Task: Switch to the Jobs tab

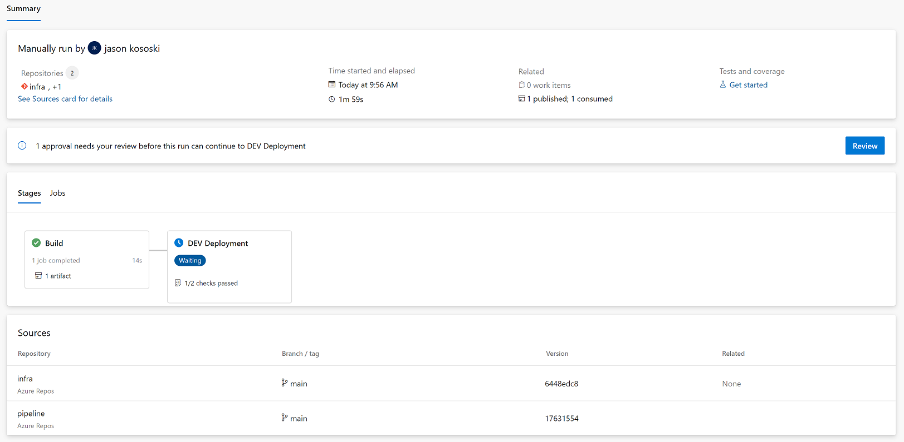Action: [57, 193]
